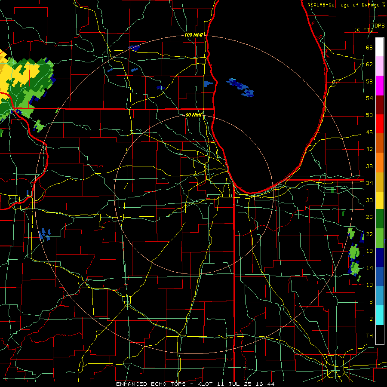Click the '66' legend value
387x387 pixels.
[x=369, y=47]
